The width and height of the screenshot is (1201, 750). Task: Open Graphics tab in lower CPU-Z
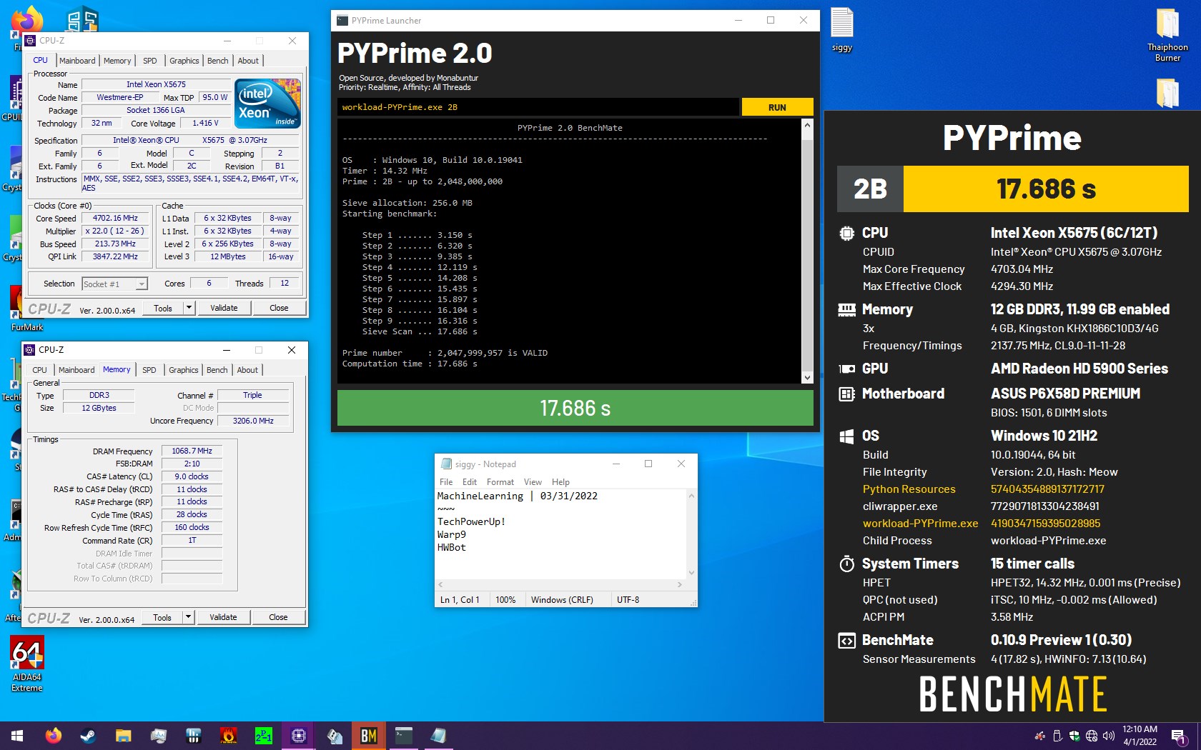(x=184, y=370)
